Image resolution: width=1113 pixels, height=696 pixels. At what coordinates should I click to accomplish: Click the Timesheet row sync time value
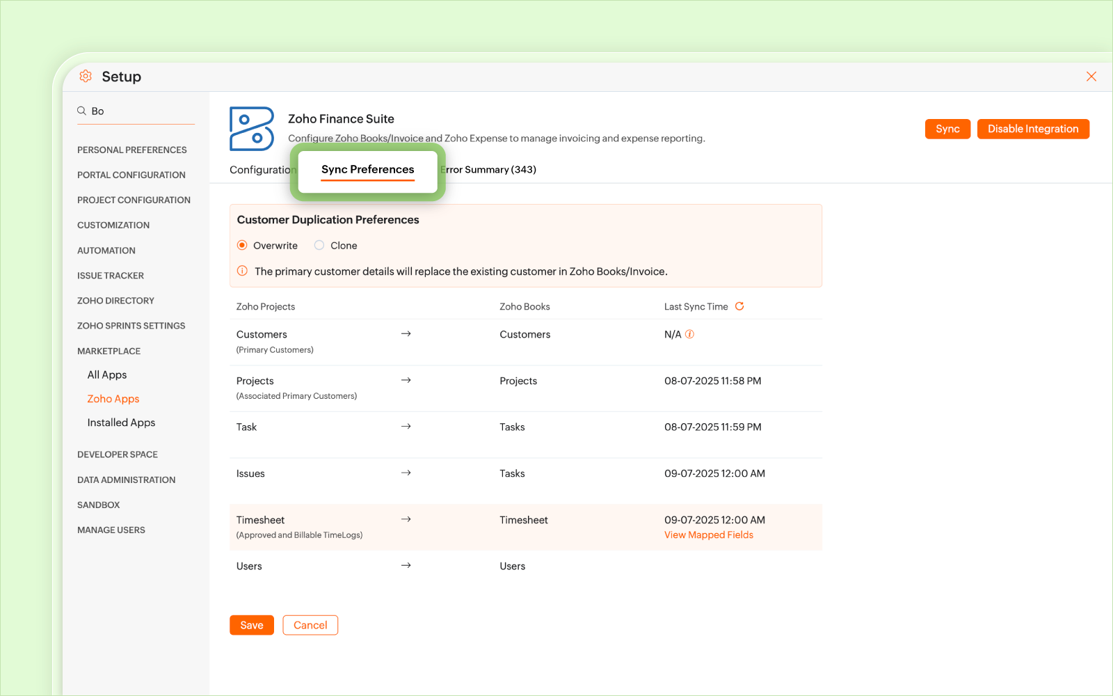pos(714,520)
